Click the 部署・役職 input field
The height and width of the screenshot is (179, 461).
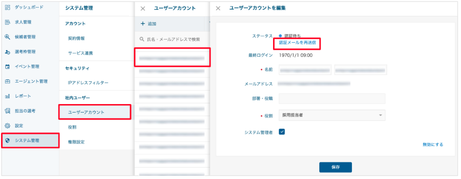[332, 98]
